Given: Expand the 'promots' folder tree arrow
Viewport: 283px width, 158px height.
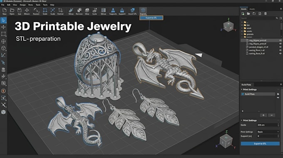Looking at the screenshot, I should [242, 34].
